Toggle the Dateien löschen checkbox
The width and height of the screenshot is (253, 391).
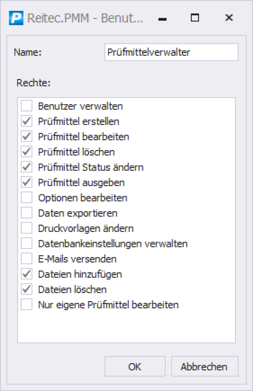click(x=27, y=290)
